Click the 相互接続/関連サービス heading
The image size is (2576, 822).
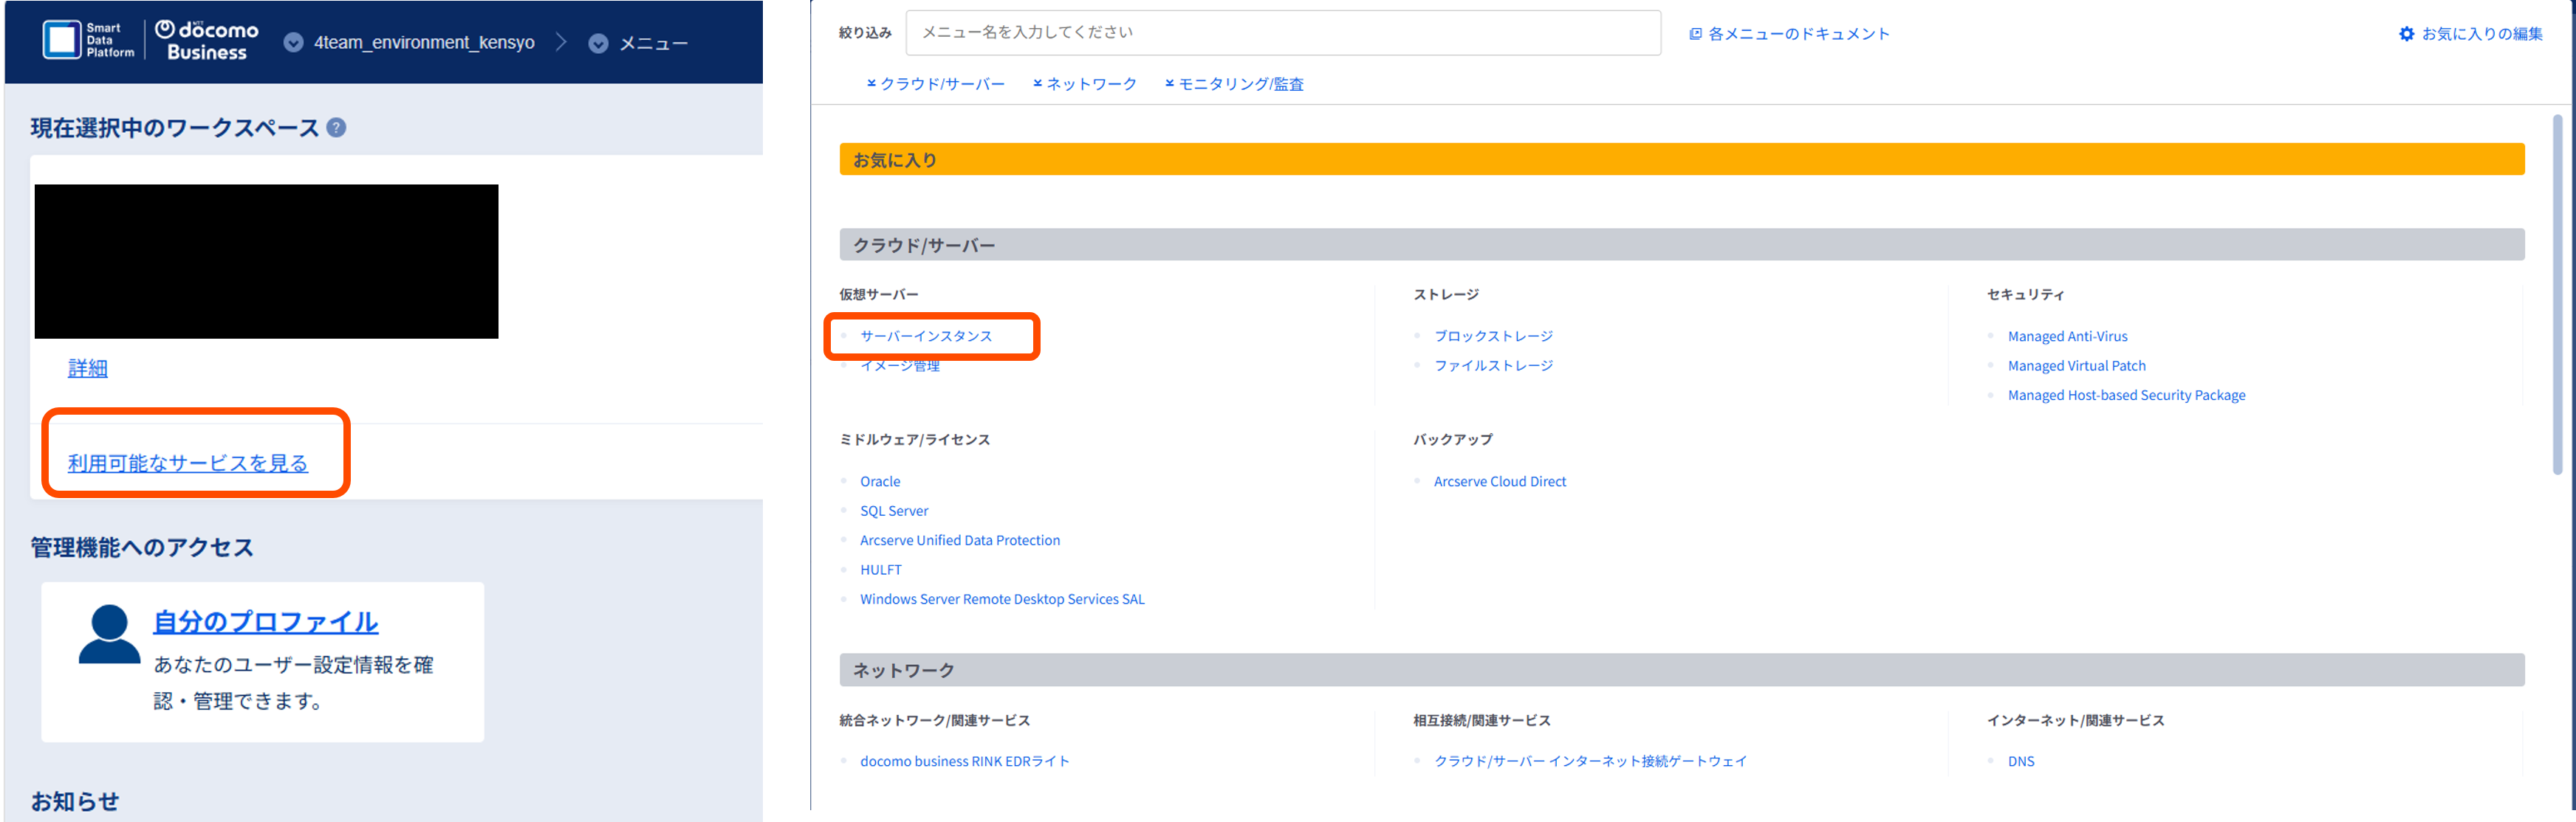click(x=1482, y=720)
